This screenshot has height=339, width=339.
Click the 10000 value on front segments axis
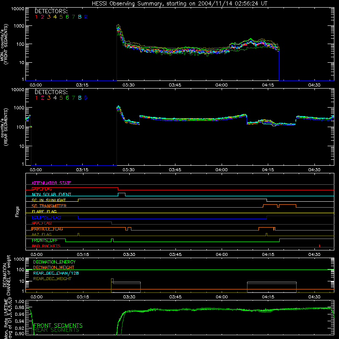18,8
